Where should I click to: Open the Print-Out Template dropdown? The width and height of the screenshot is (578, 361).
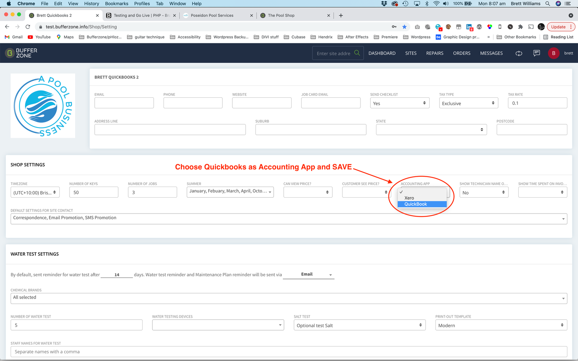[x=501, y=325]
